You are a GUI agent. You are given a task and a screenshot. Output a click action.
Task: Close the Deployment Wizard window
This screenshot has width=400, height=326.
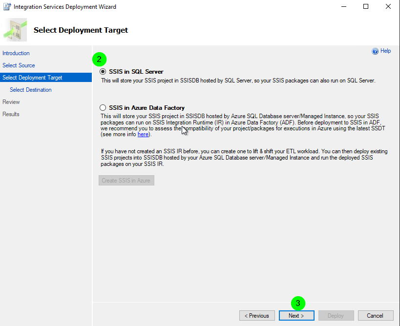[388, 7]
